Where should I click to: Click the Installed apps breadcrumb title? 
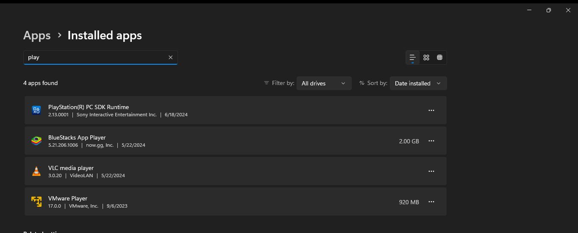coord(105,36)
